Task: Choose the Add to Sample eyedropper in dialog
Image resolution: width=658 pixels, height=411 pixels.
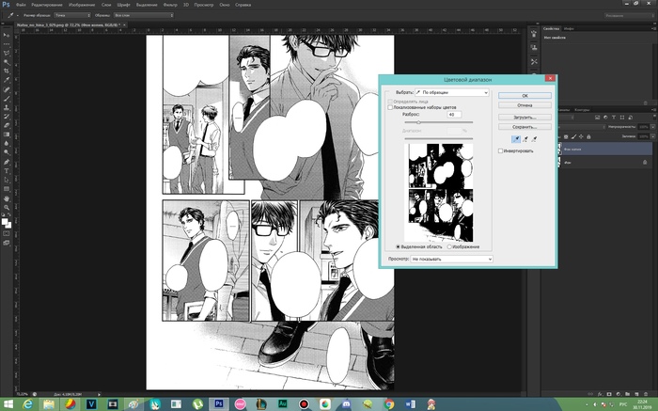Action: 525,139
